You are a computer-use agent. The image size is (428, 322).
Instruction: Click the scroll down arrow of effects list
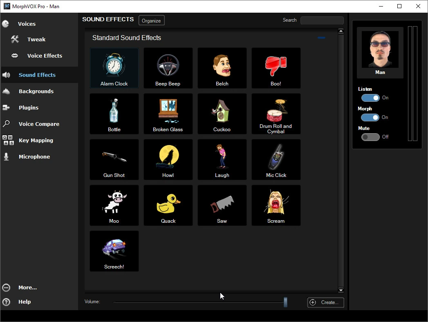click(x=341, y=290)
